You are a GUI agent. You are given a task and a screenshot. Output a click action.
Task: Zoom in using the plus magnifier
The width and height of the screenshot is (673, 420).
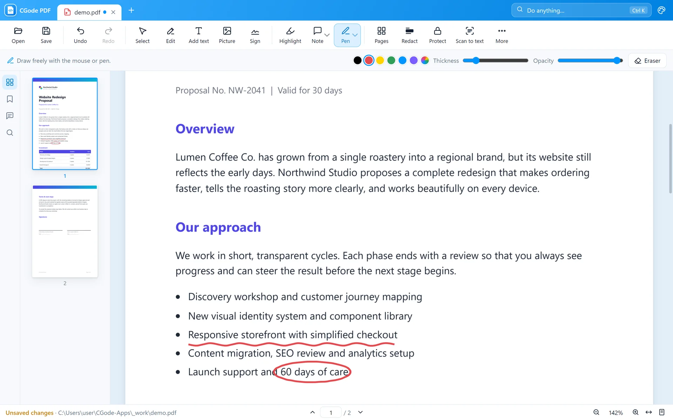[635, 412]
